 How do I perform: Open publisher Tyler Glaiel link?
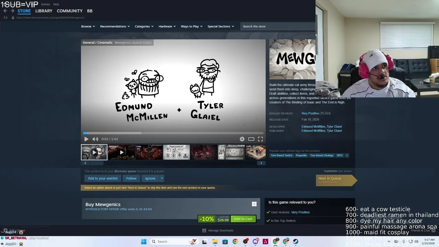(334, 131)
